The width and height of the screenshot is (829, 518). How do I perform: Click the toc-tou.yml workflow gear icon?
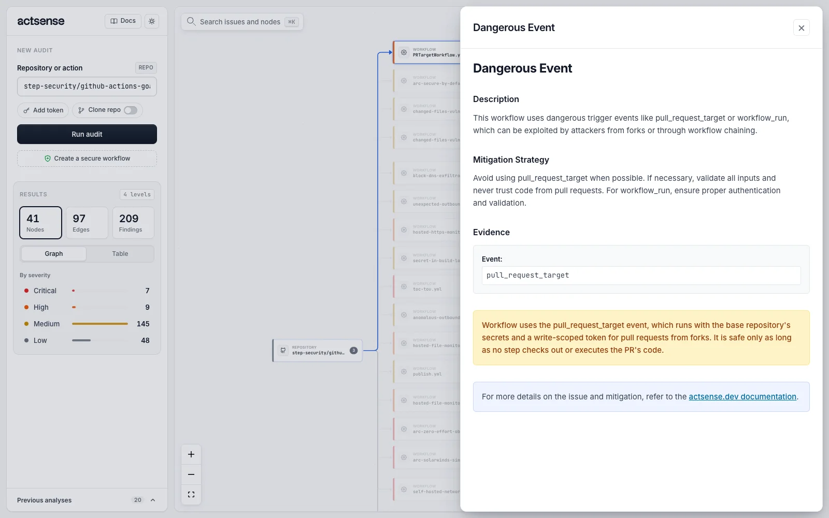pos(404,286)
